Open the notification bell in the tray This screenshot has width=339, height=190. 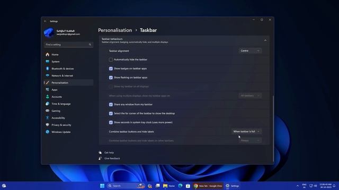pos(334,186)
